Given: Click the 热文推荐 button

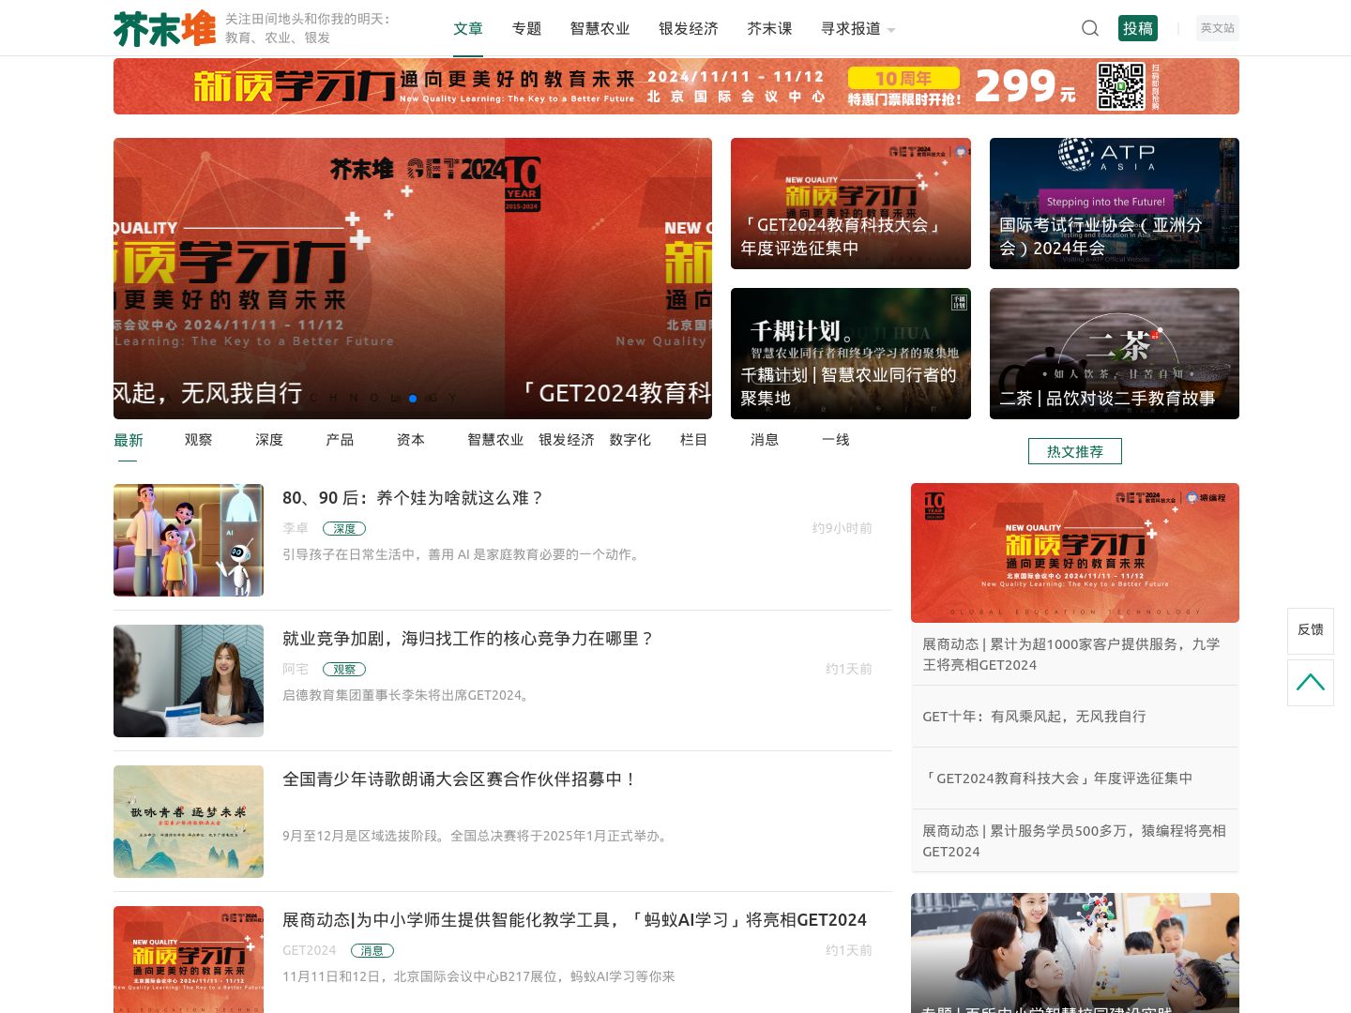Looking at the screenshot, I should pos(1075,451).
